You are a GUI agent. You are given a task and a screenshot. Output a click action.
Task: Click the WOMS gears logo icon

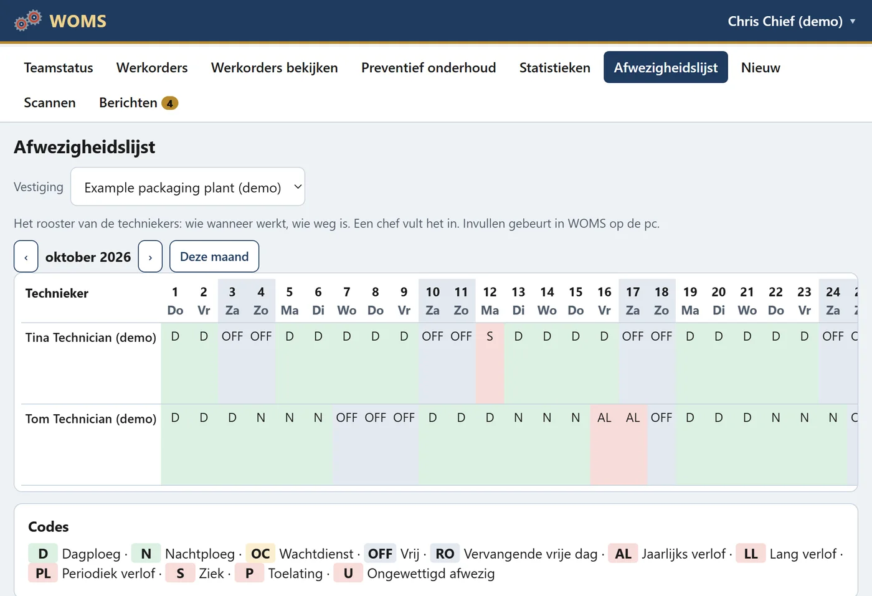28,21
